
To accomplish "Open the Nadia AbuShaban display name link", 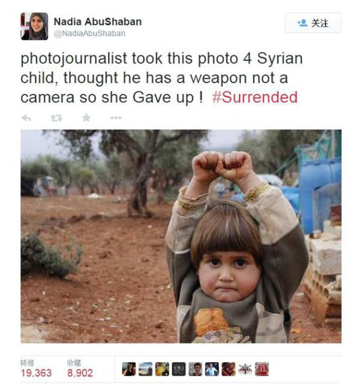I will 98,22.
